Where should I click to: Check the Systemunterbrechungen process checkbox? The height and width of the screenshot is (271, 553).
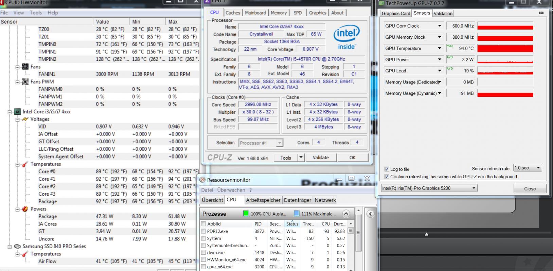[x=203, y=246]
